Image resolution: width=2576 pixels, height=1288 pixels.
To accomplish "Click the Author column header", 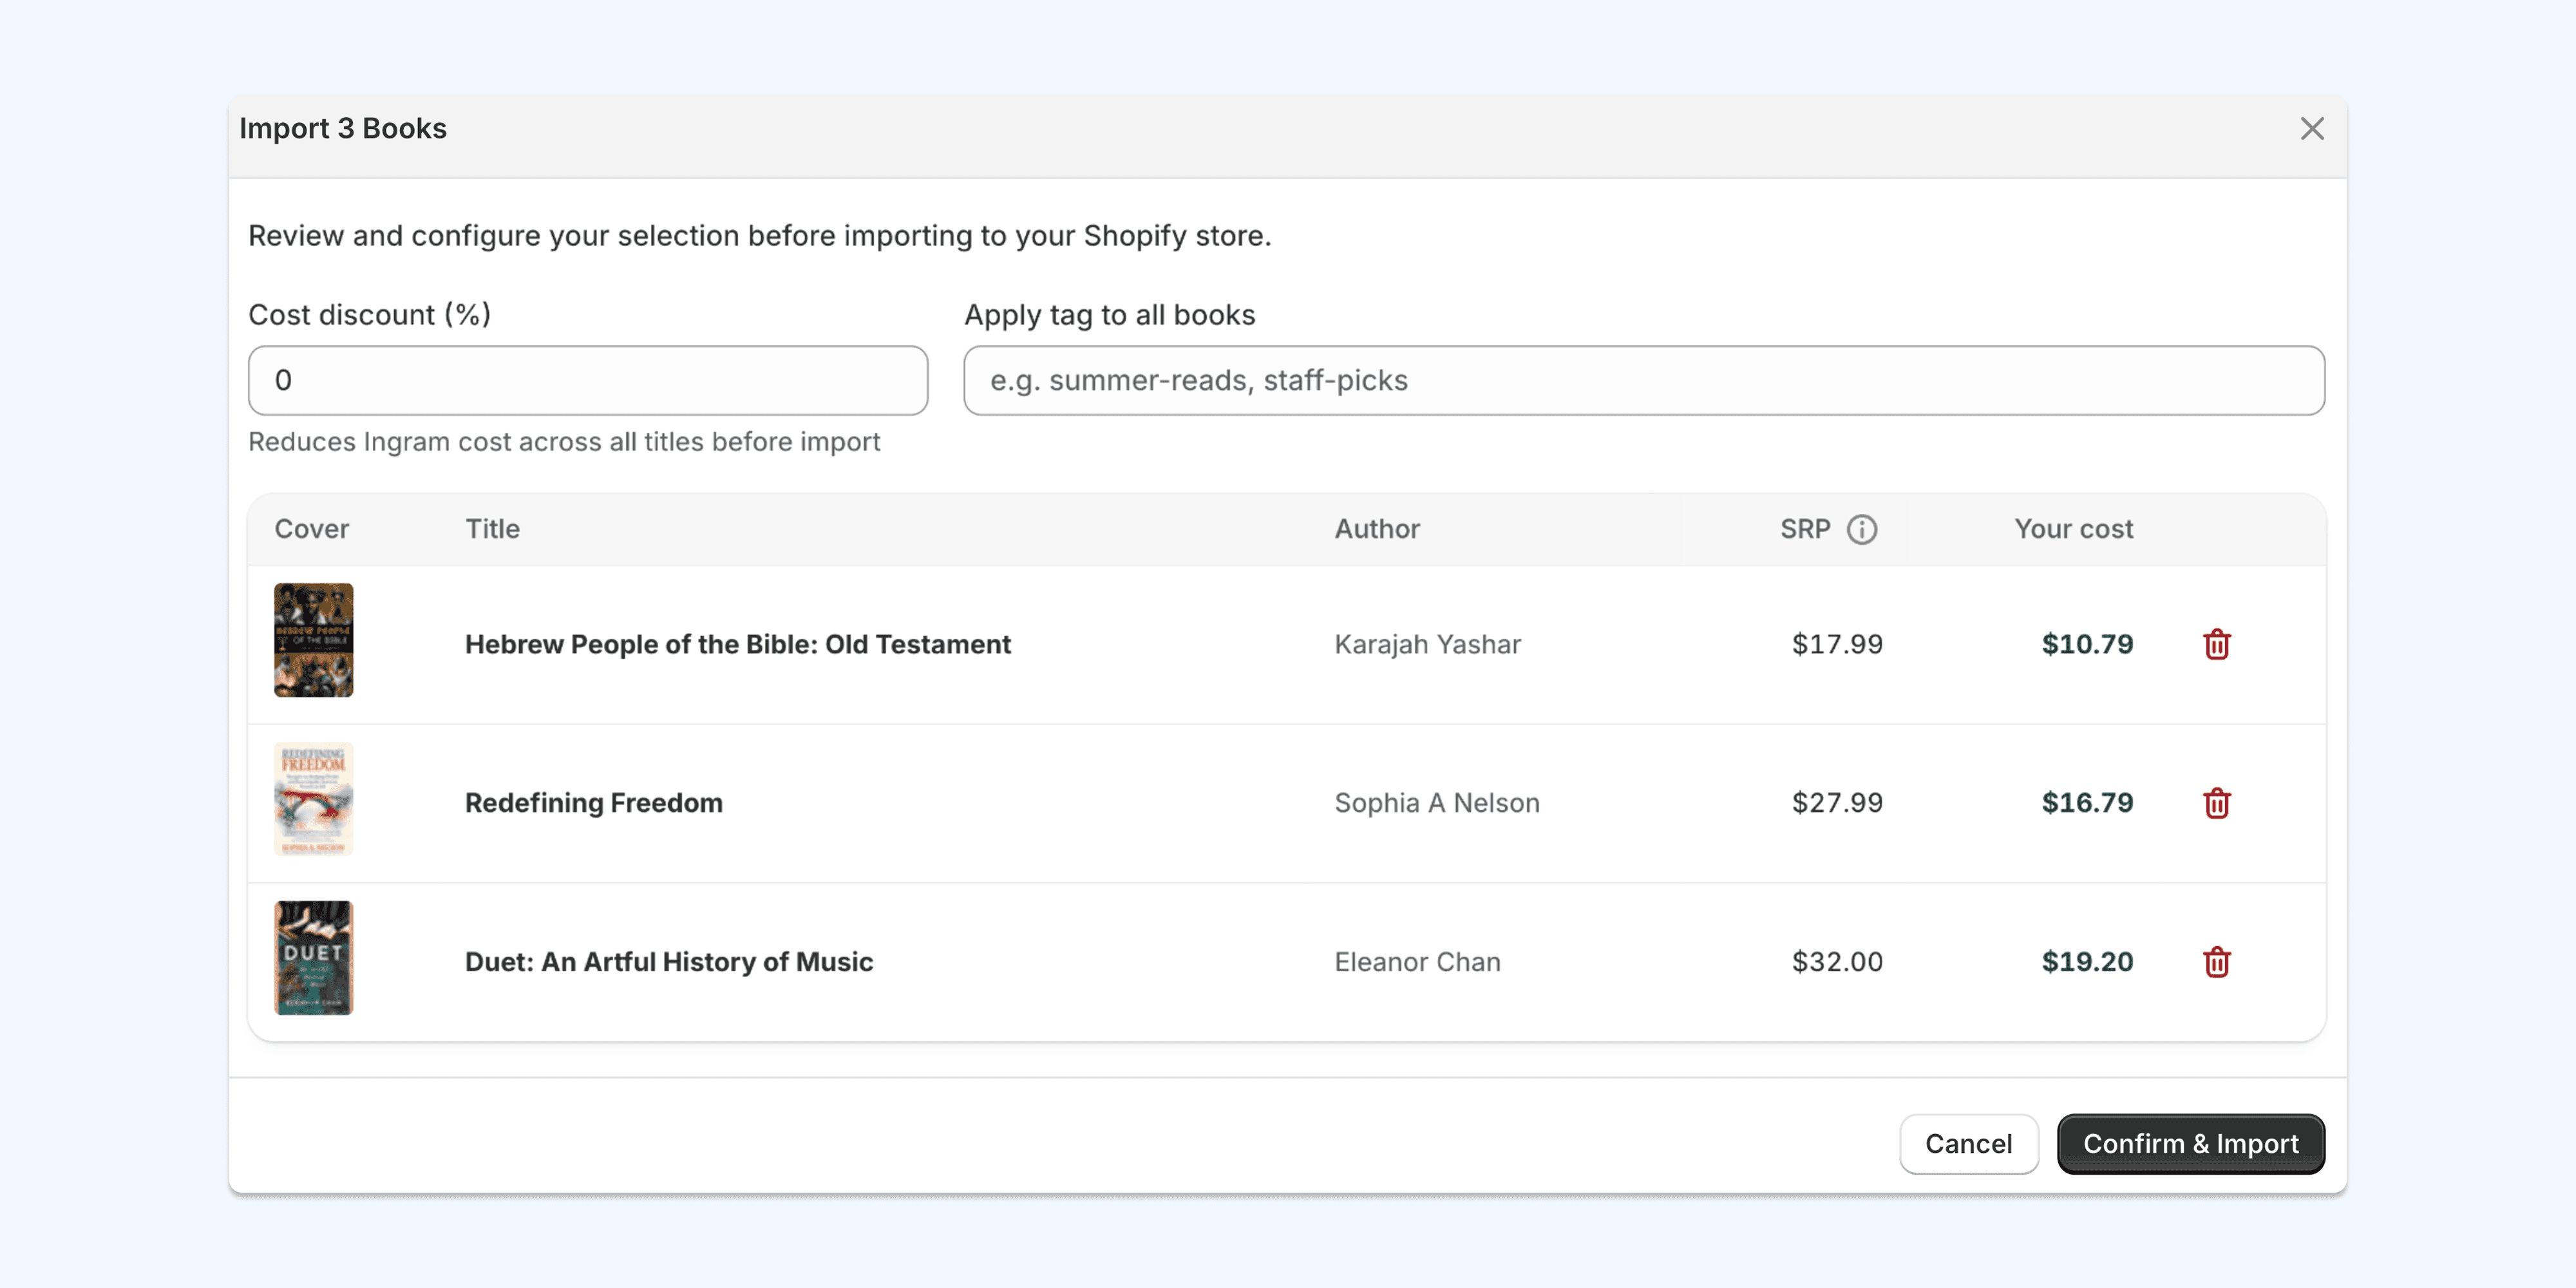I will (x=1377, y=529).
